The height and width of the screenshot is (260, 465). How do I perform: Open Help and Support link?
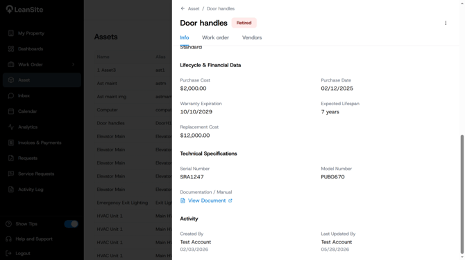(x=34, y=239)
